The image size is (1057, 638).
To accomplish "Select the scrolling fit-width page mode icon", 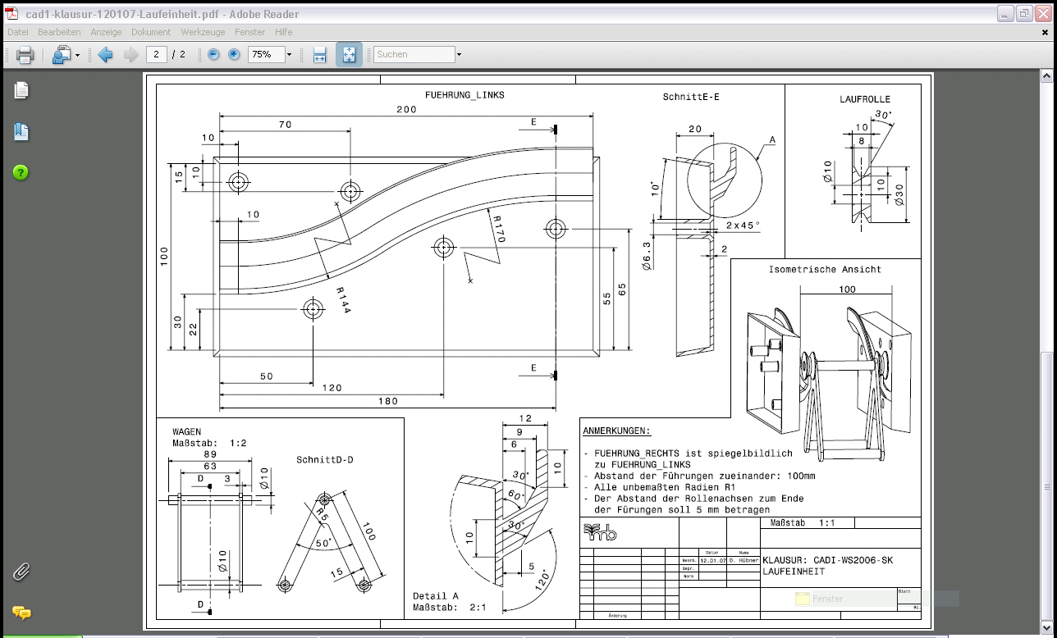I will coord(320,55).
